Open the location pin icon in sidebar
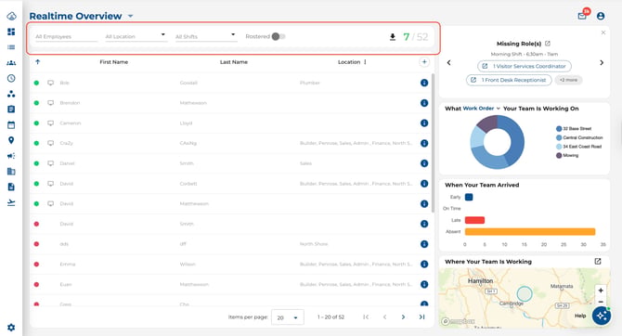Screen dimensions: 622x336 [11, 140]
